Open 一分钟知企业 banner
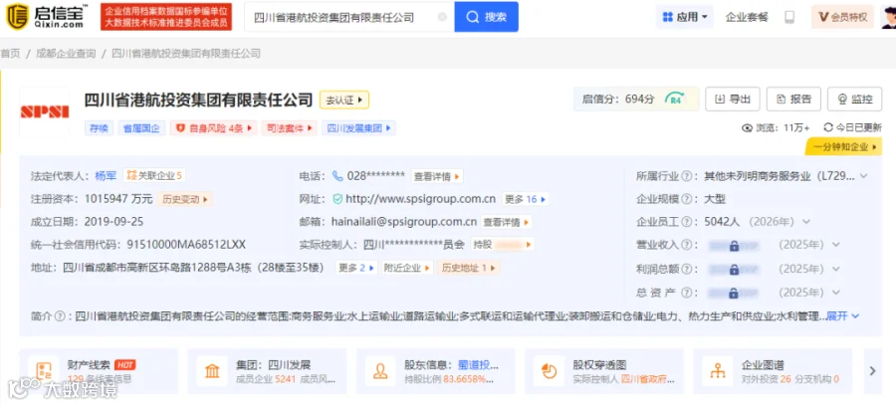This screenshot has width=896, height=406. click(x=843, y=146)
